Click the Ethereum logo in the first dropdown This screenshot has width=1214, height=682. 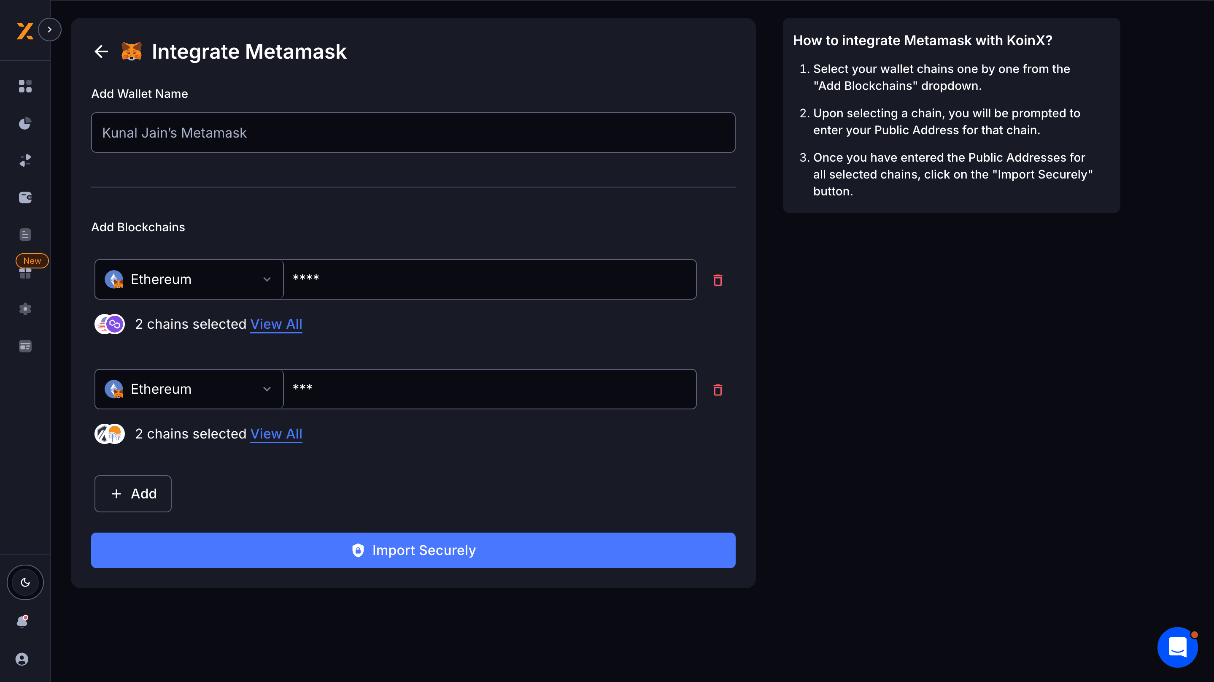(114, 279)
